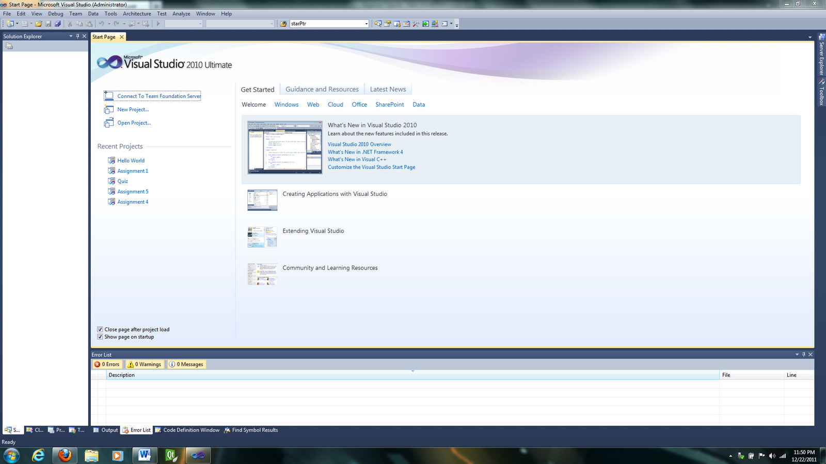Click the Copy toolbar icon
The image size is (826, 464).
[79, 23]
